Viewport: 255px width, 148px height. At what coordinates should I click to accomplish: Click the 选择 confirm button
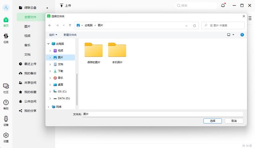coord(212,121)
